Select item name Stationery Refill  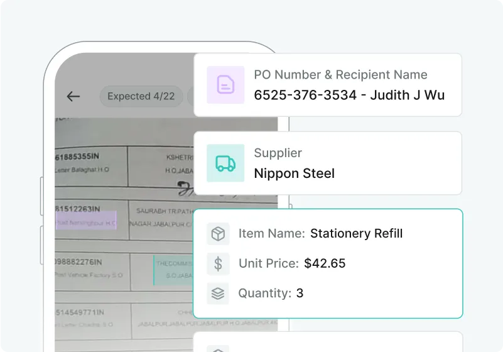[x=356, y=233]
